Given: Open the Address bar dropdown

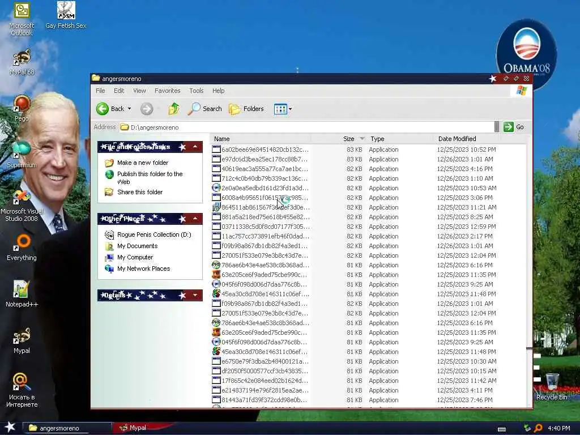Looking at the screenshot, I should [x=497, y=127].
